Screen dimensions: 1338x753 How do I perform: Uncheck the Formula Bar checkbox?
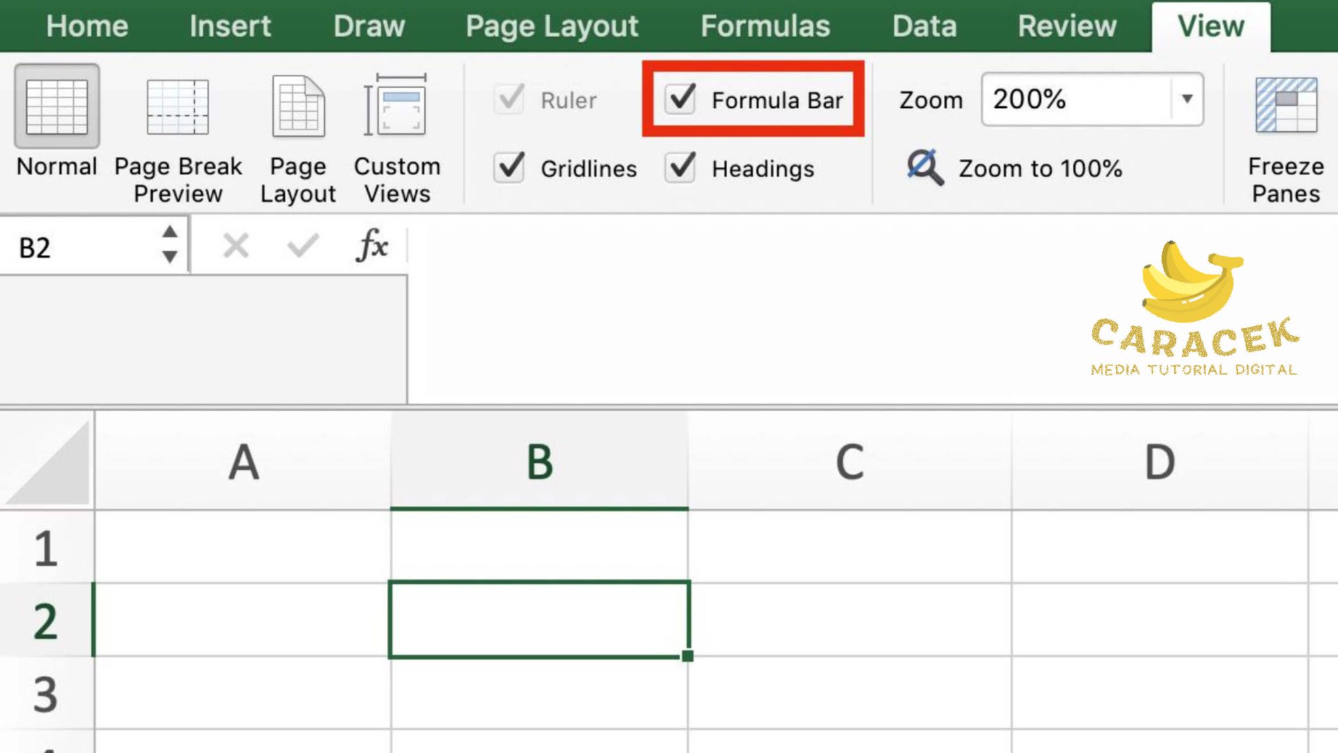click(x=679, y=100)
